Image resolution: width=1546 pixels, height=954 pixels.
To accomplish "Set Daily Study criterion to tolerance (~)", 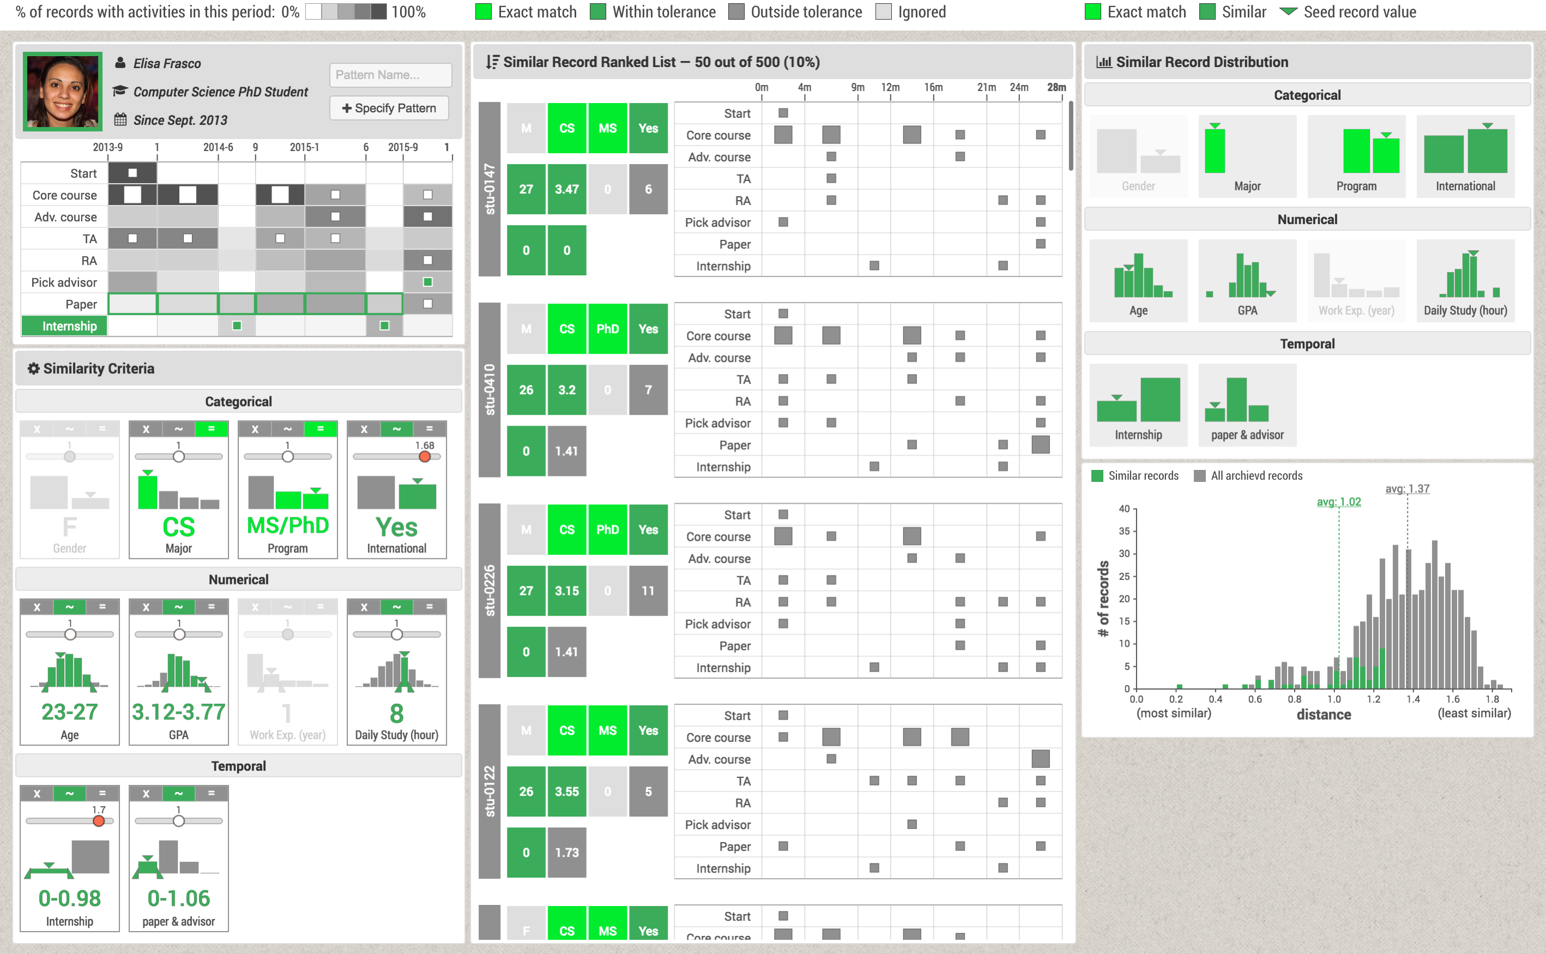I will 397,607.
